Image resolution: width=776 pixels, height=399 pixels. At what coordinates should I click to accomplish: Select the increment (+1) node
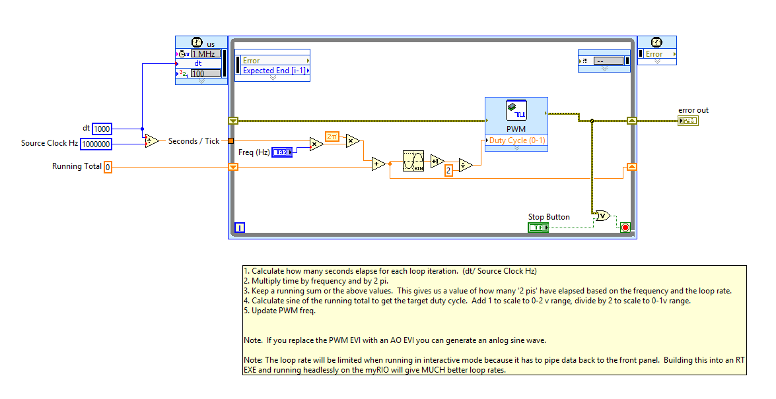pos(437,161)
